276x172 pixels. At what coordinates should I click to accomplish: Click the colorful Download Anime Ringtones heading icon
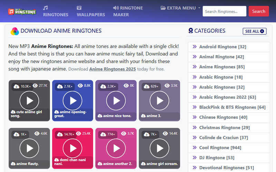coord(14,31)
